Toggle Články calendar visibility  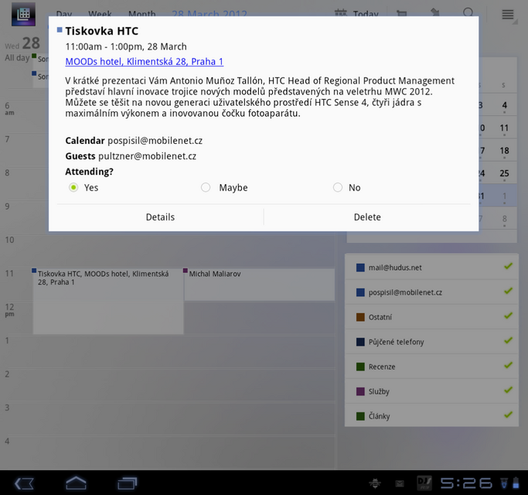pos(431,416)
